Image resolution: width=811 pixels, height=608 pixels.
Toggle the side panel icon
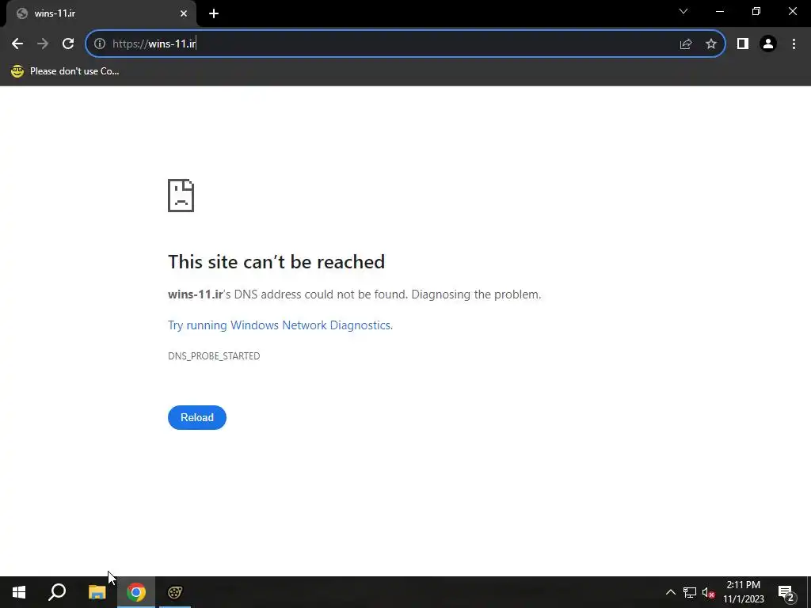pos(743,44)
